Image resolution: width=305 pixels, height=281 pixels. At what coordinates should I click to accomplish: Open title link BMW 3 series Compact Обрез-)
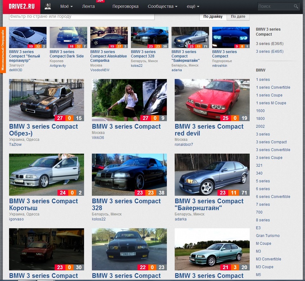(44, 130)
